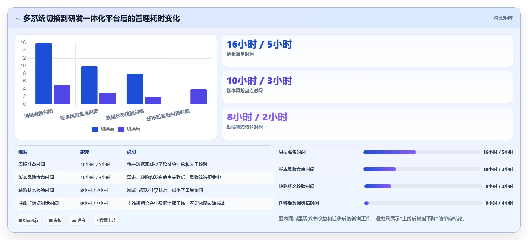Click the 切换前 bar for 缺陷状态核验时间
Image resolution: width=528 pixels, height=240 pixels.
[135, 89]
